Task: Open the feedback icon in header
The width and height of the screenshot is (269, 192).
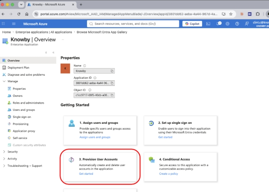Action: (x=247, y=24)
